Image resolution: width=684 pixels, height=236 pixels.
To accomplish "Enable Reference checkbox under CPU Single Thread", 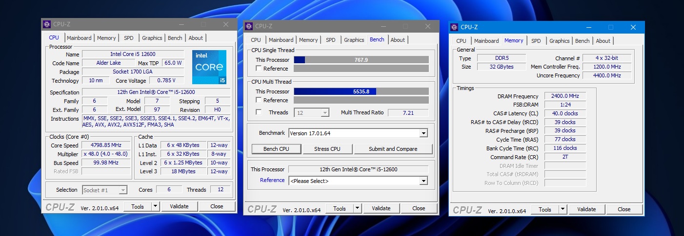I will pos(259,69).
